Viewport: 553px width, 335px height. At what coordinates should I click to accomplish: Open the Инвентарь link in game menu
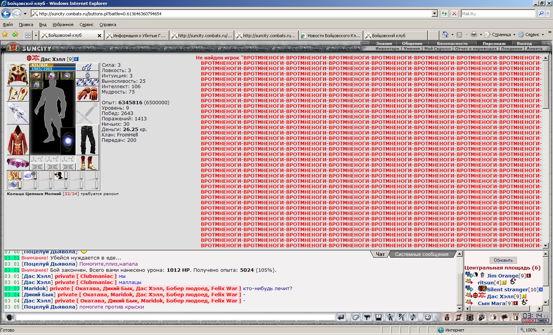[387, 49]
